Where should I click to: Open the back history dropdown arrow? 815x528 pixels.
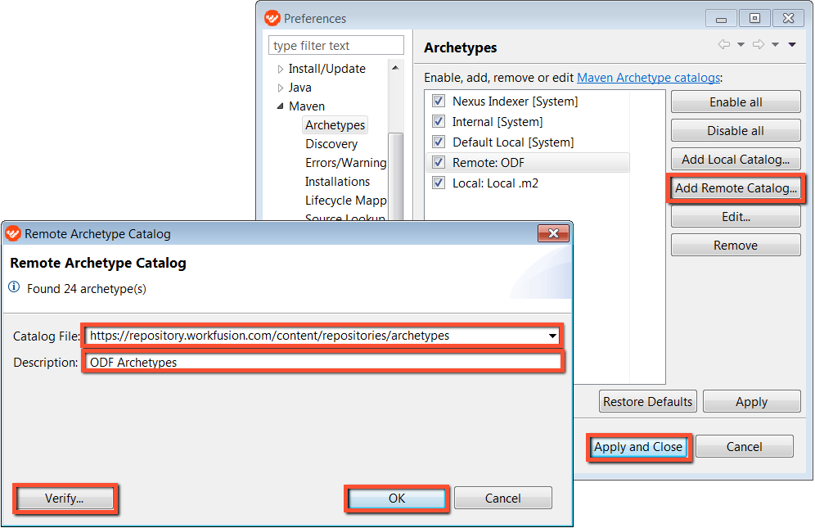[741, 45]
